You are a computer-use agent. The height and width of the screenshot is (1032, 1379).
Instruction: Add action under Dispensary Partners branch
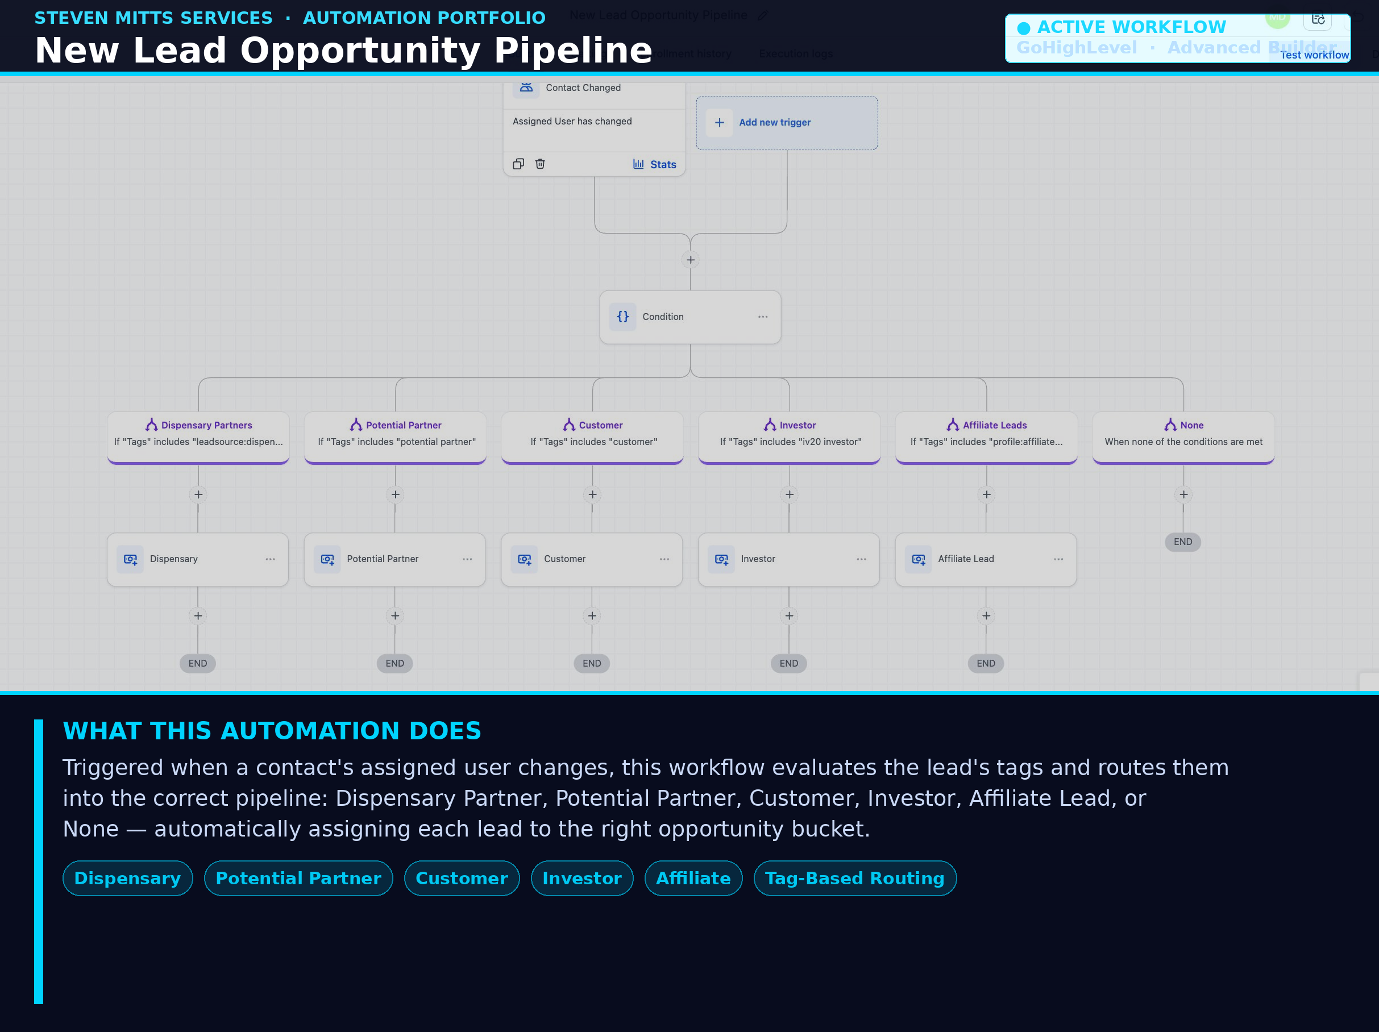pyautogui.click(x=198, y=495)
